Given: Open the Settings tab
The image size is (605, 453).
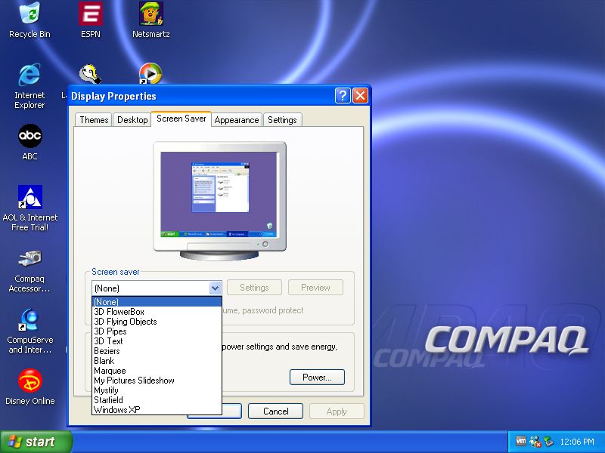Looking at the screenshot, I should (x=282, y=120).
